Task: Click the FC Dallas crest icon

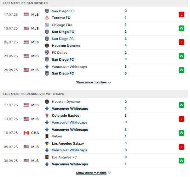Action: (47, 53)
